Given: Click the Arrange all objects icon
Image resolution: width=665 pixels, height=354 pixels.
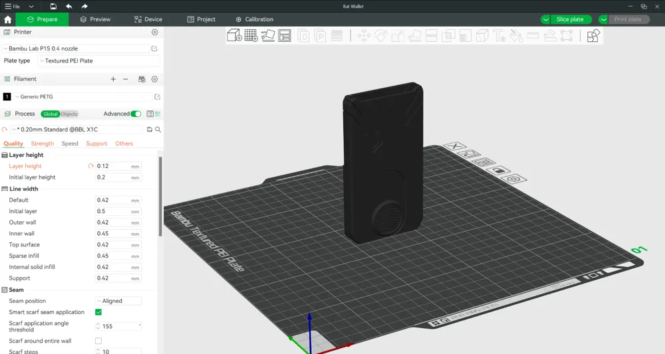Looking at the screenshot, I should click(285, 36).
